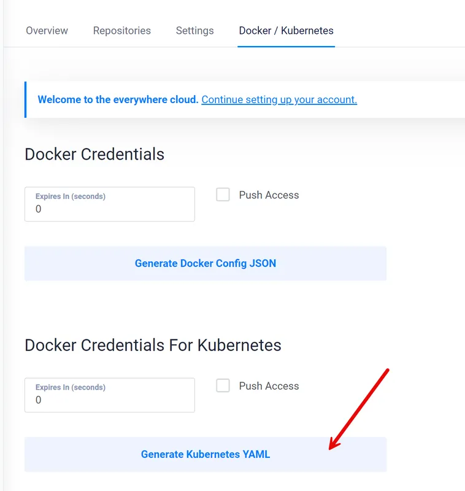Switch to the Repositories tab
The height and width of the screenshot is (491, 465).
tap(121, 30)
